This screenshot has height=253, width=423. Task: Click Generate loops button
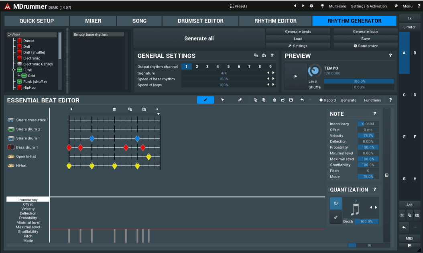366,32
